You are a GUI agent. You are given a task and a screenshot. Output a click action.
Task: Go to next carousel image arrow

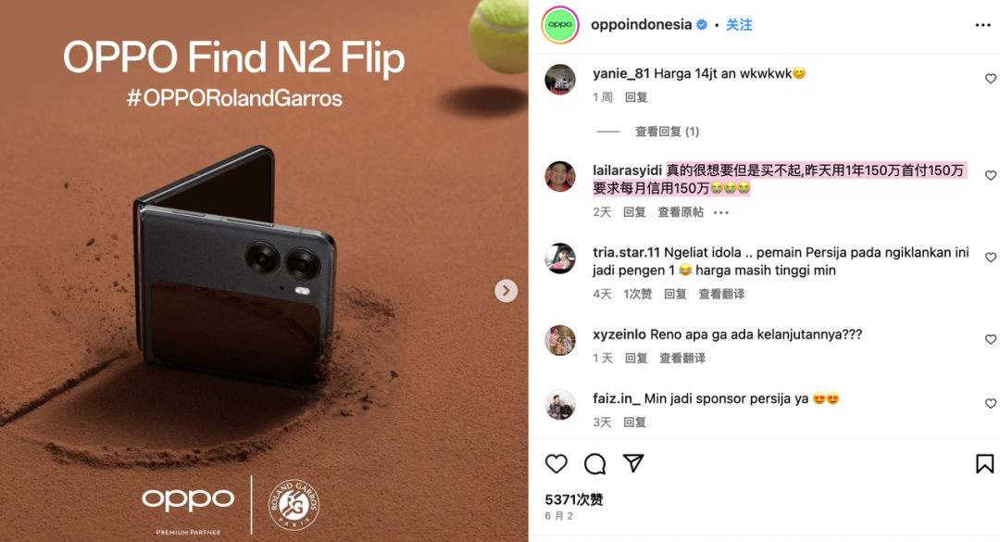[506, 291]
